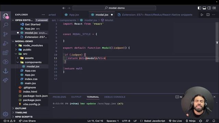Open the Explorer view in the activity bar

click(x=5, y=16)
